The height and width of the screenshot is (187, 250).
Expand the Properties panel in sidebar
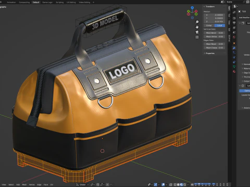(x=204, y=54)
